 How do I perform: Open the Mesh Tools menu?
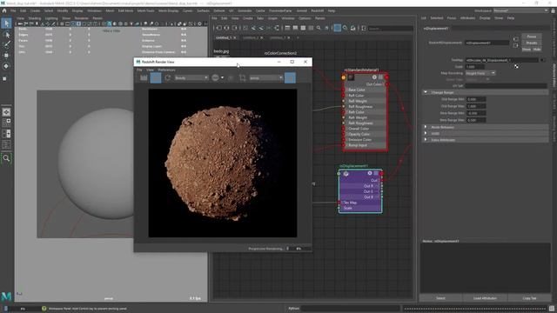click(x=145, y=11)
